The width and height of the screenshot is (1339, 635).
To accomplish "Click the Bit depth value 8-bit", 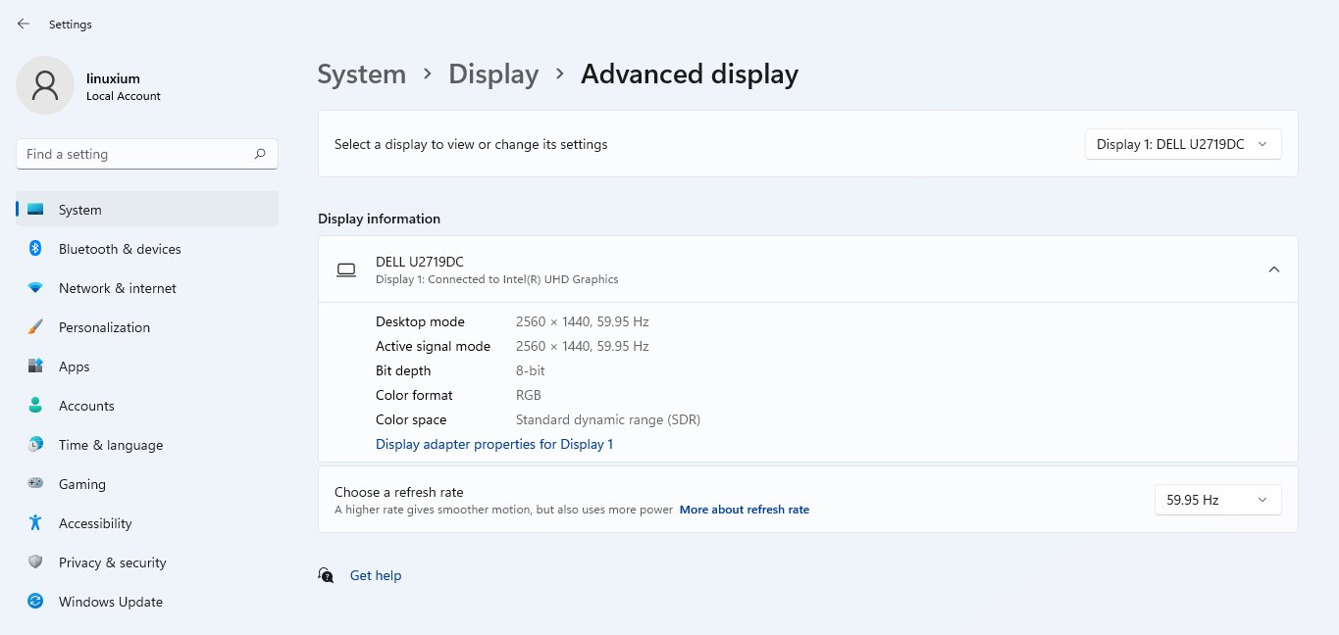I will (531, 370).
